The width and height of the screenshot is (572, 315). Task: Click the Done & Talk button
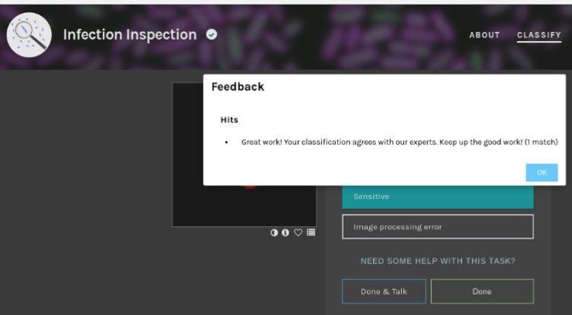pyautogui.click(x=384, y=291)
